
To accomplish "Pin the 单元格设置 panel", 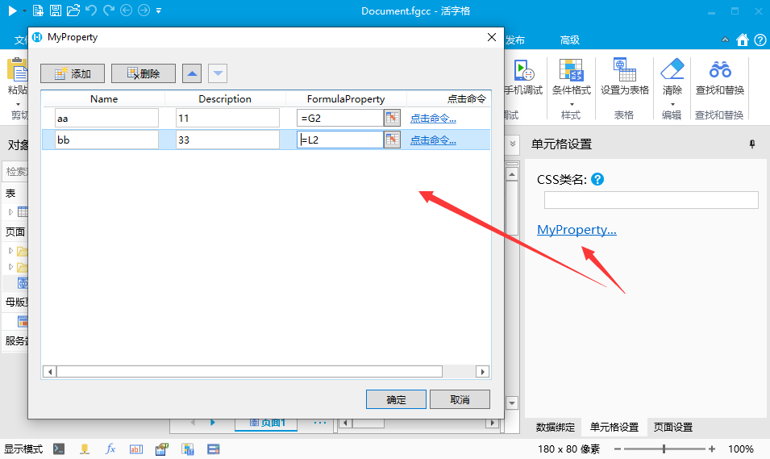I will 751,144.
